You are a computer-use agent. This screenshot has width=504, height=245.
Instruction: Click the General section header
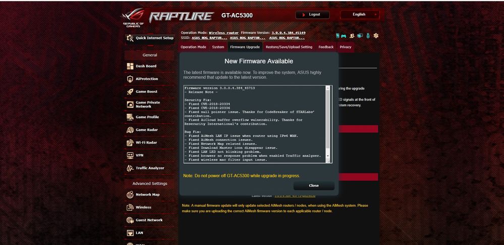(150, 55)
